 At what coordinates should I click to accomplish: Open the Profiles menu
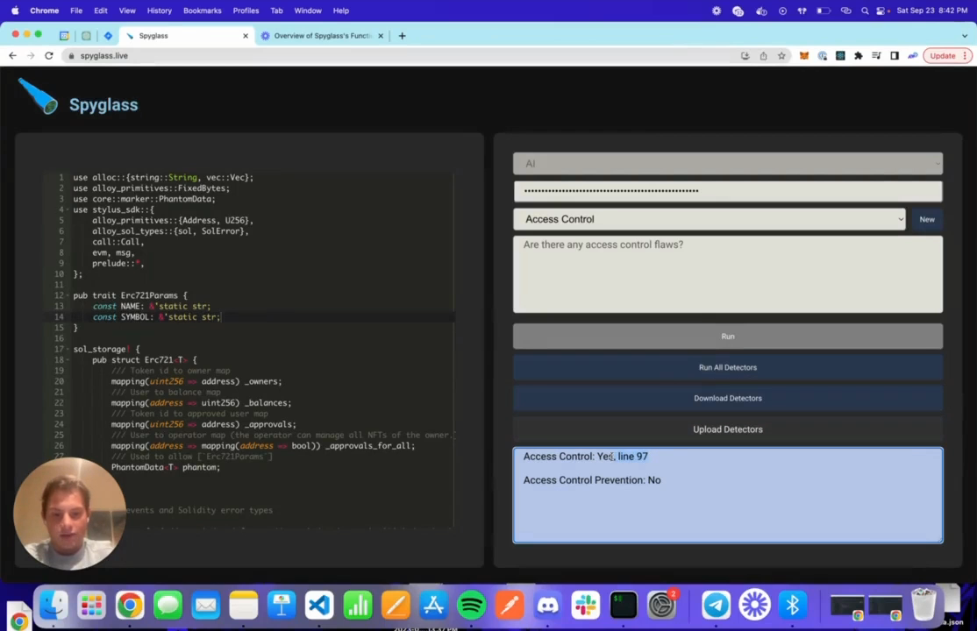[246, 11]
